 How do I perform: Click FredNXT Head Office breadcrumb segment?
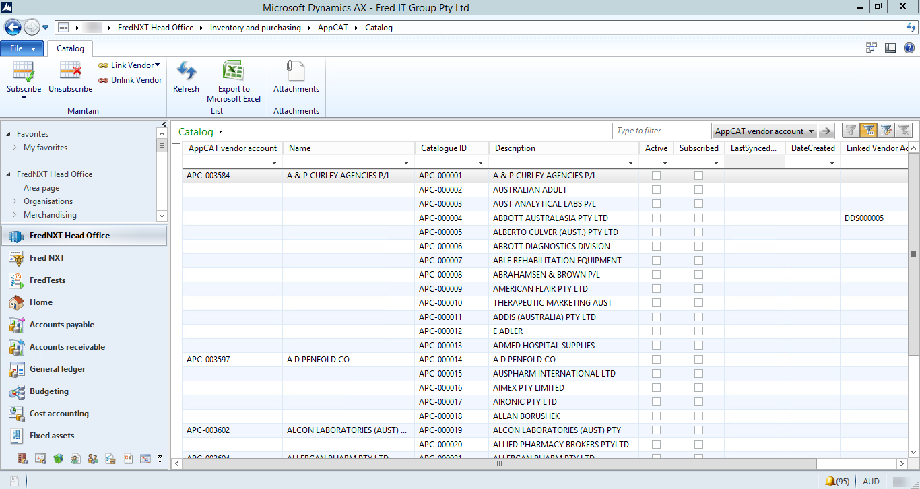point(156,28)
